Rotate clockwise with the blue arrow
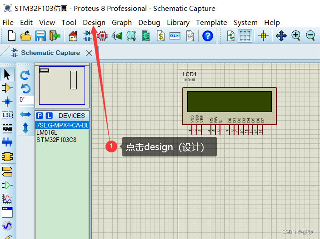This screenshot has height=239, width=320. [25, 75]
